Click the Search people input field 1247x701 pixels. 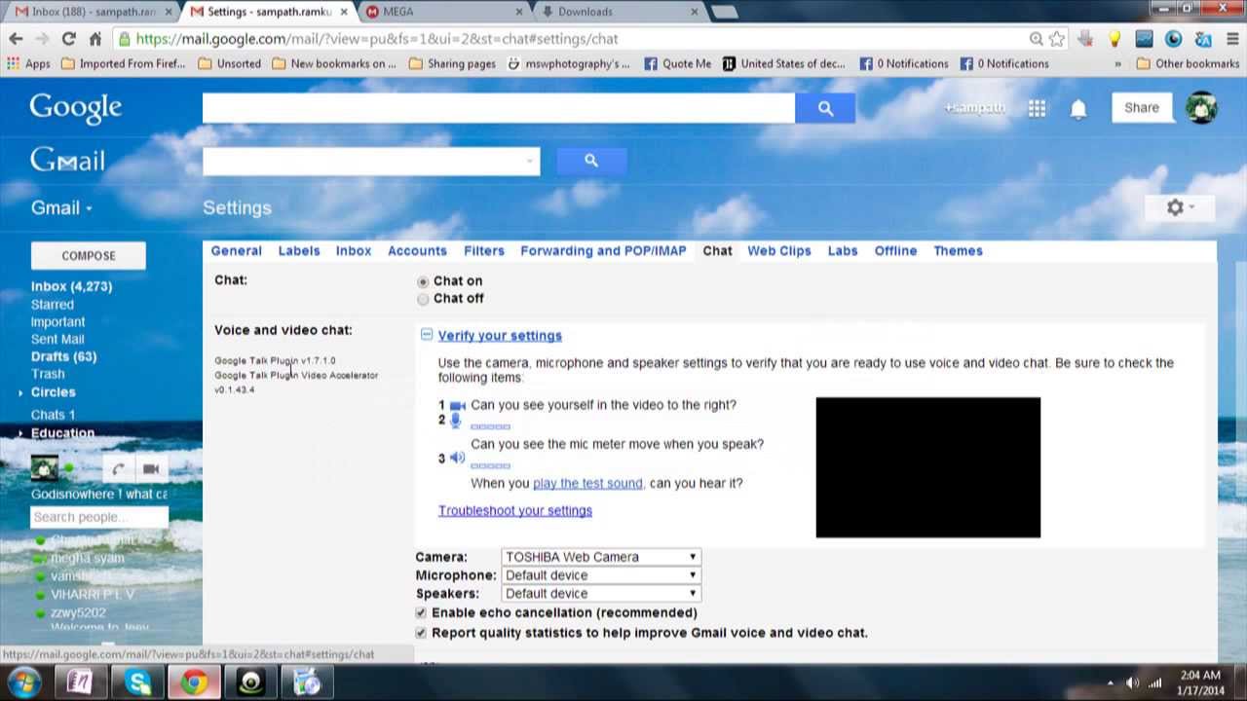(98, 517)
